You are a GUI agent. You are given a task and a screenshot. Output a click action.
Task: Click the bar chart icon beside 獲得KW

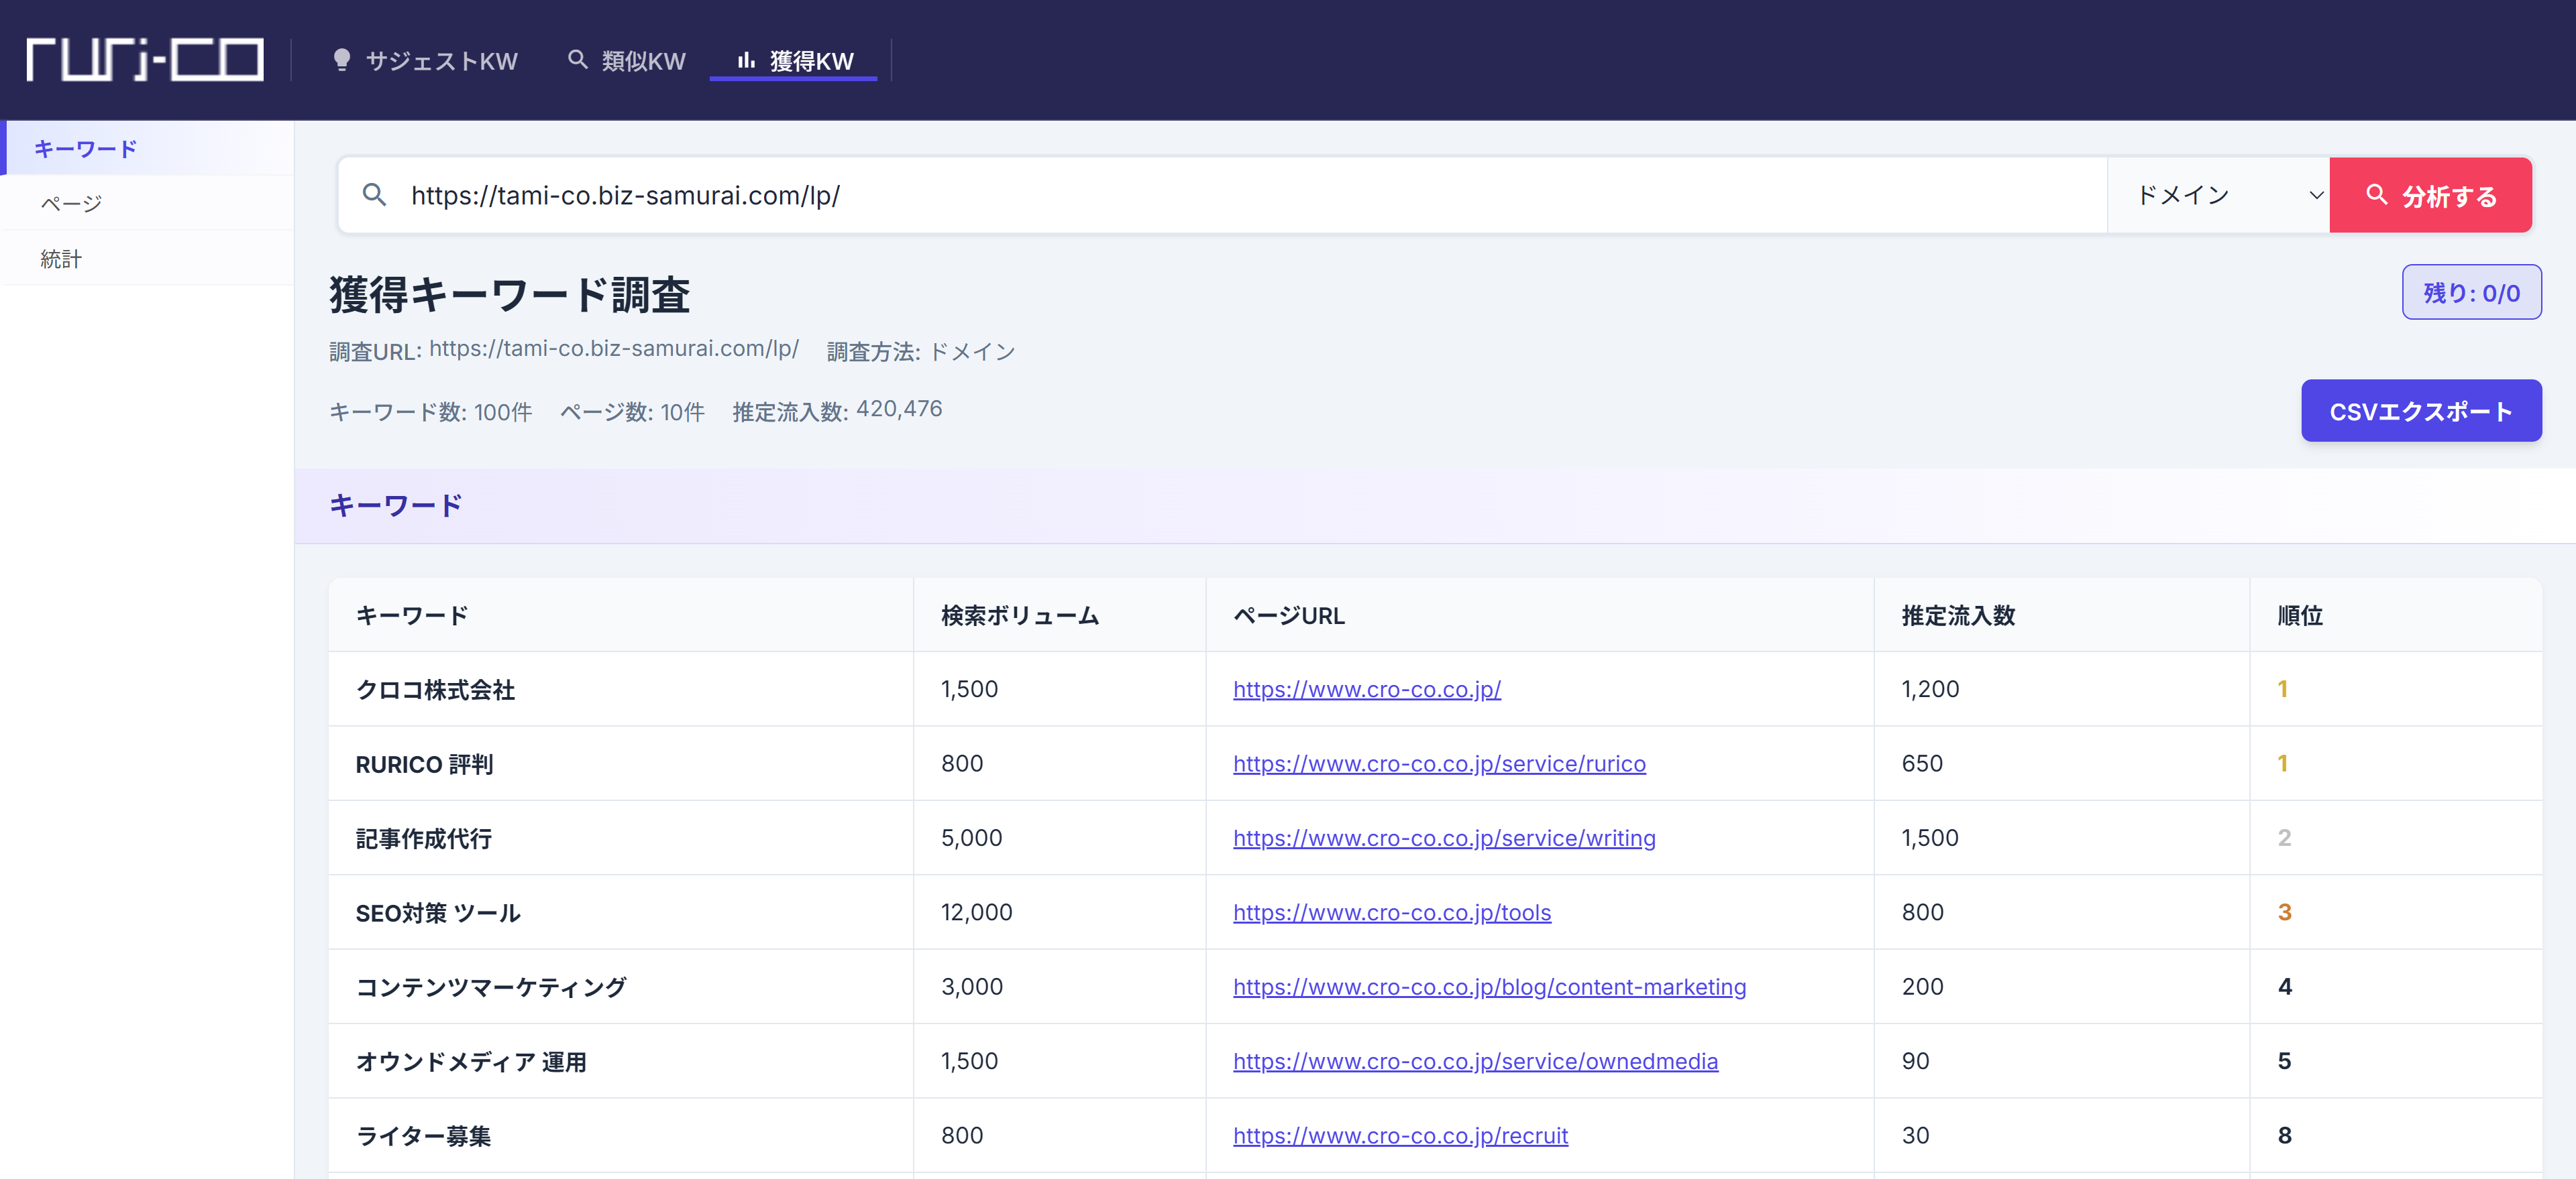click(x=746, y=60)
